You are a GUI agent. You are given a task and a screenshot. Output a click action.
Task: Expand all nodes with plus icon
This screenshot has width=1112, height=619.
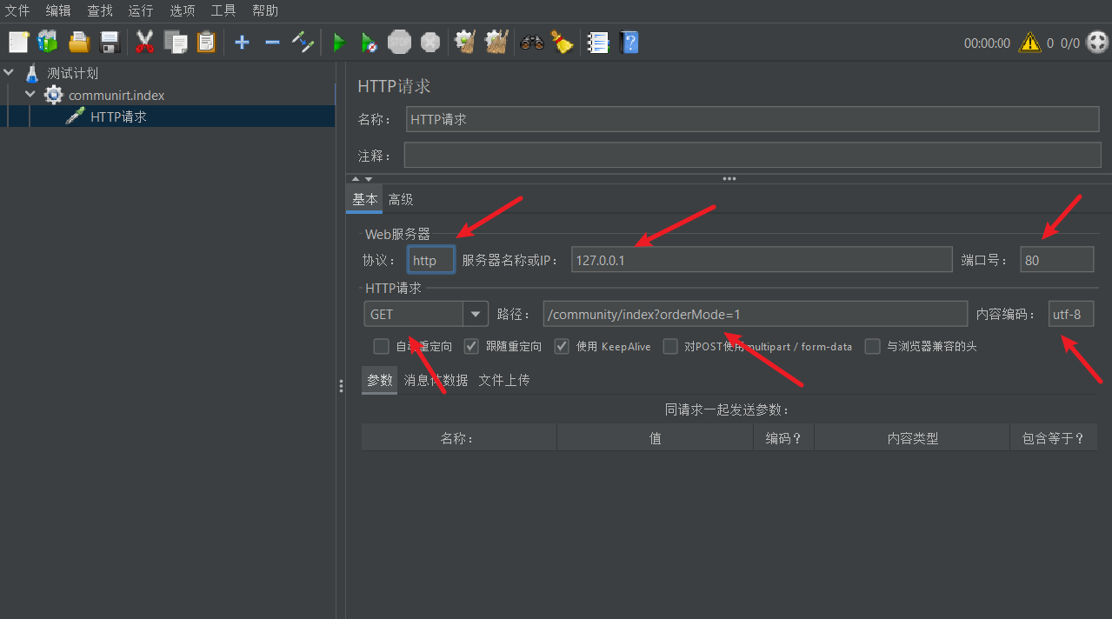coord(243,42)
